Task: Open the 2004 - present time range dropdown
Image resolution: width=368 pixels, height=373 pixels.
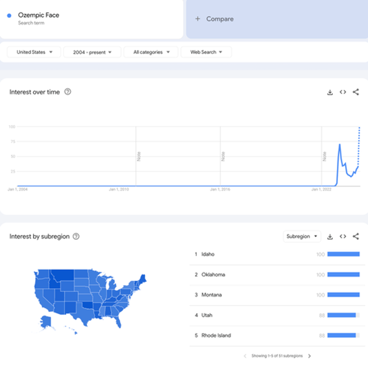Action: tap(92, 52)
